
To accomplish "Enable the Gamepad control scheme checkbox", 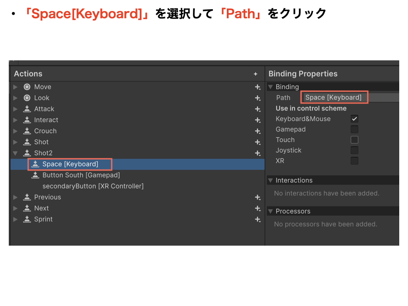I will [354, 129].
